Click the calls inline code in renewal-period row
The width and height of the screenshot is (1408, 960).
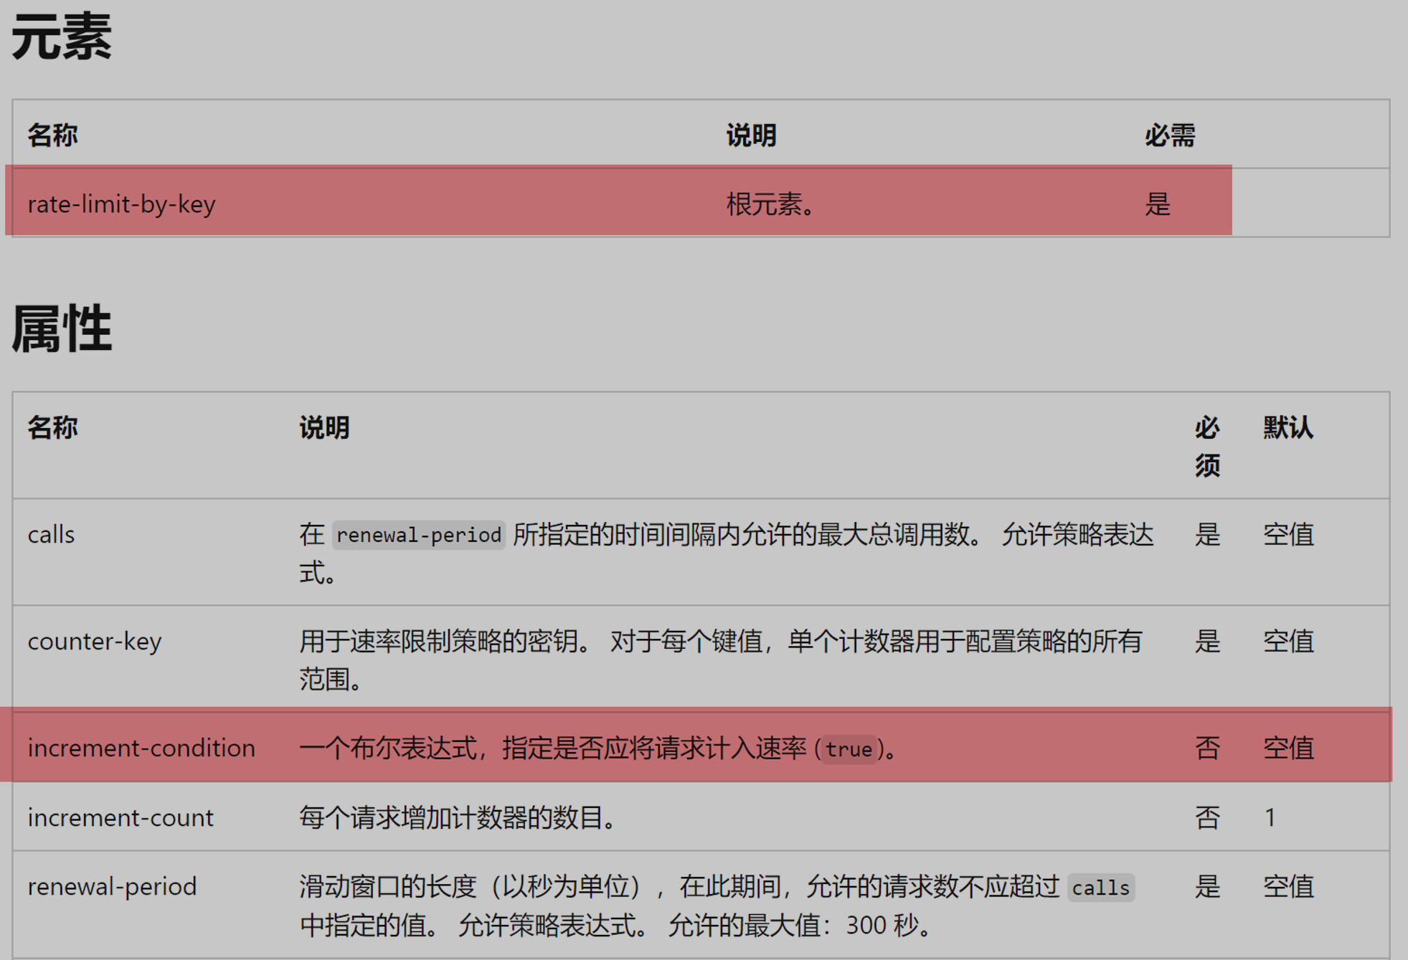(x=1100, y=888)
